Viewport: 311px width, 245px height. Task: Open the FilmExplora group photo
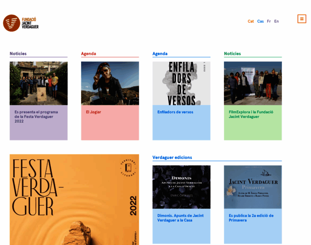tap(253, 83)
